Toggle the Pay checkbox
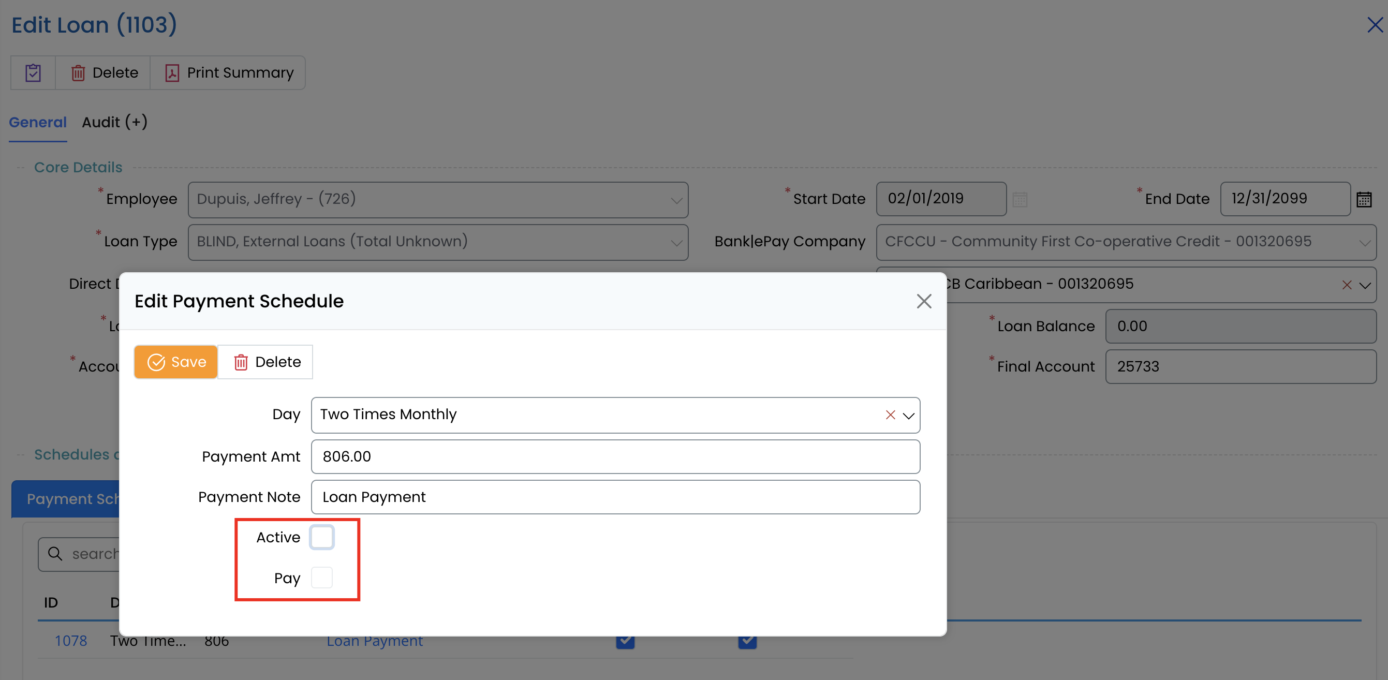The width and height of the screenshot is (1388, 680). click(322, 578)
